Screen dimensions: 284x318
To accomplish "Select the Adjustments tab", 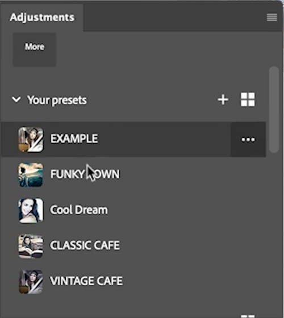I will (42, 18).
